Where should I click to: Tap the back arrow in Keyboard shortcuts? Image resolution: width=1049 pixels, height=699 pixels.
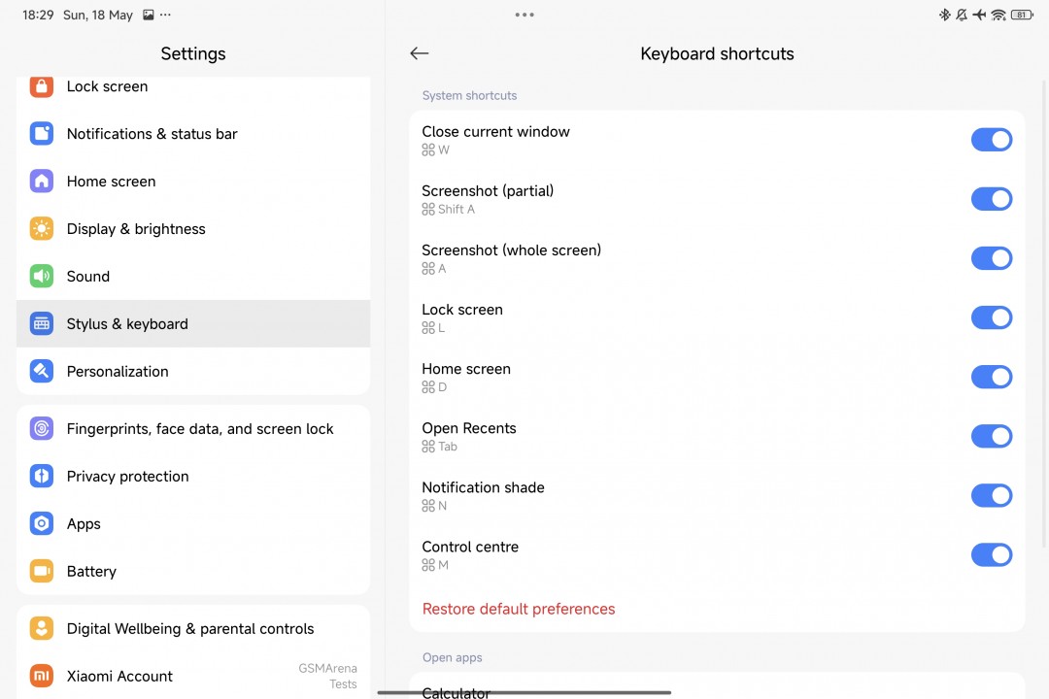pos(420,53)
